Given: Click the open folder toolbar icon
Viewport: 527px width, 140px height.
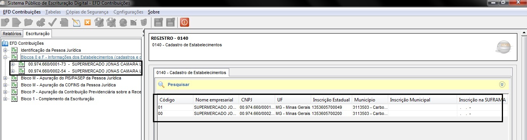Looking at the screenshot, I should [28, 22].
